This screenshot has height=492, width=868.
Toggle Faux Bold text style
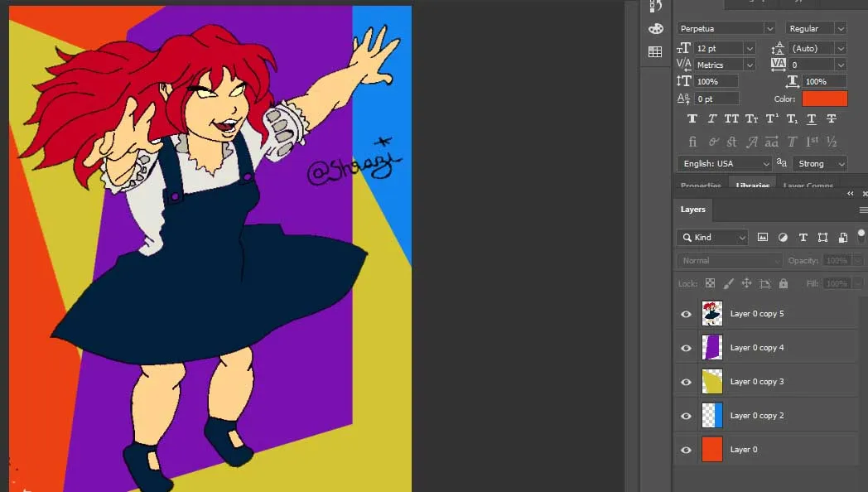pyautogui.click(x=692, y=118)
